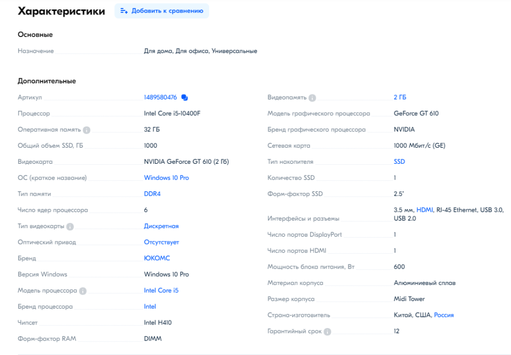Image resolution: width=511 pixels, height=355 pixels.
Task: Select the Версия Windows label
Action: coord(42,274)
